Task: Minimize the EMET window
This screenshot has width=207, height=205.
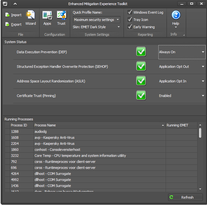Action: [x=182, y=4]
